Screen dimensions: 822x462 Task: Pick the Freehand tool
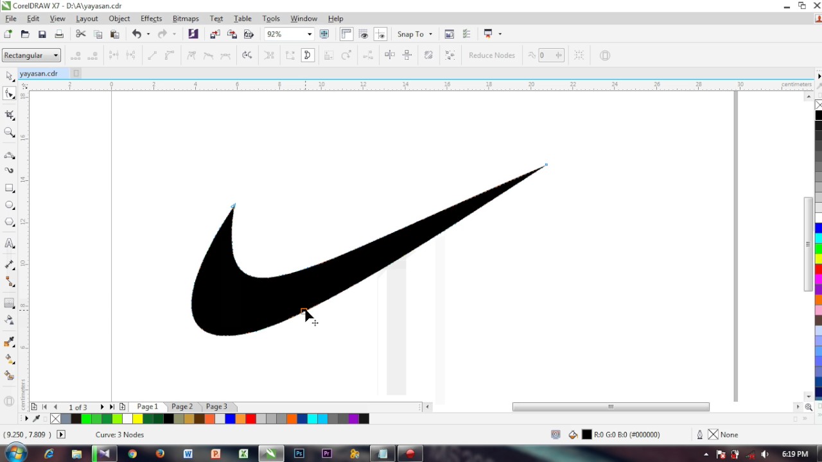[10, 155]
